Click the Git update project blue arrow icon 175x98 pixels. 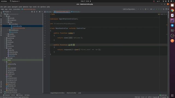tap(154, 9)
